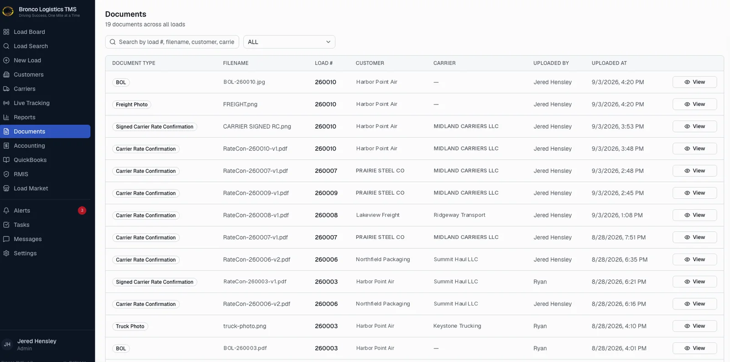Image resolution: width=730 pixels, height=362 pixels.
Task: View RateCon-260010-v1.pdf document
Action: tap(694, 149)
